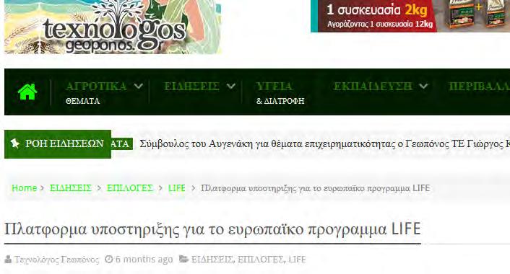Click the current page title in the breadcrumb
The width and height of the screenshot is (510, 274).
click(x=316, y=188)
